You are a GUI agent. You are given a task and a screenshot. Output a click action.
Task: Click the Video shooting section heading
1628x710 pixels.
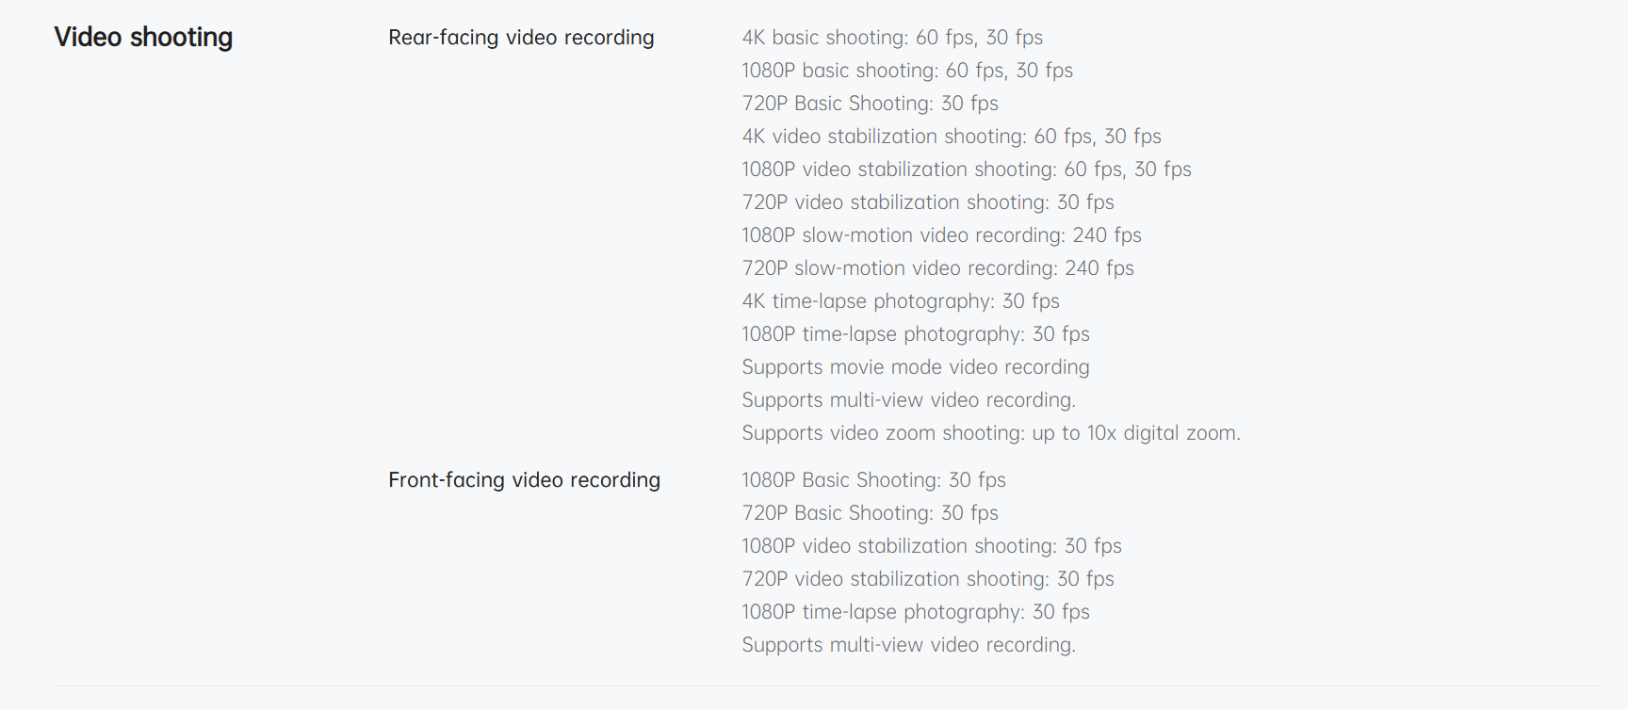[x=143, y=38]
